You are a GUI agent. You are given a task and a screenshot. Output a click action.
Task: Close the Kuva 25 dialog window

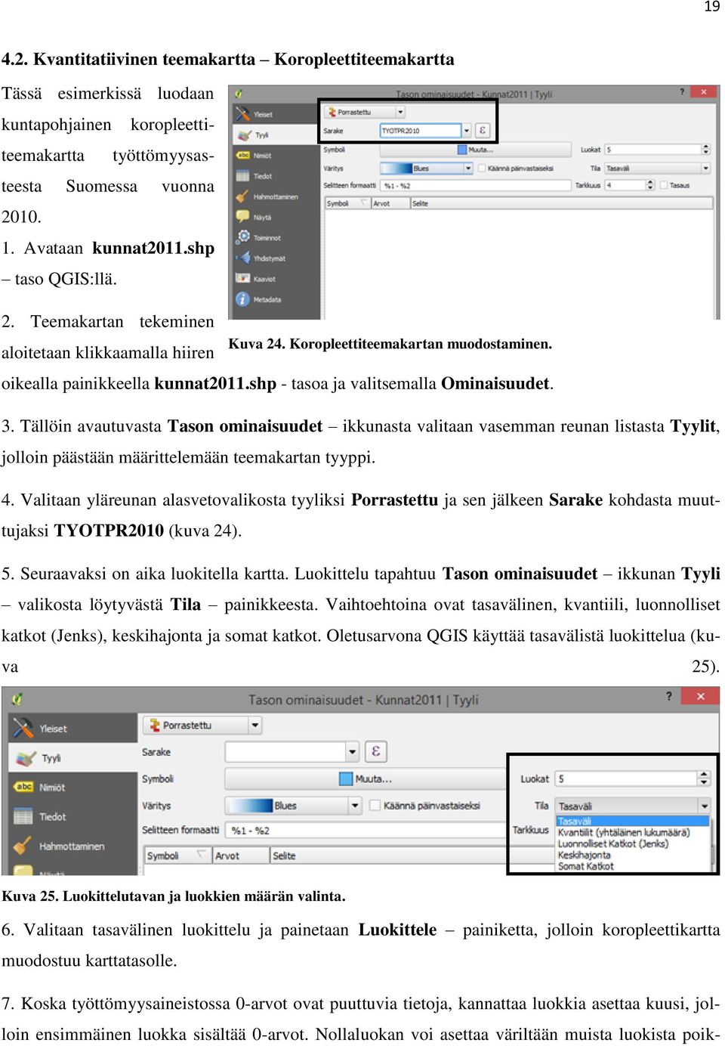point(700,696)
